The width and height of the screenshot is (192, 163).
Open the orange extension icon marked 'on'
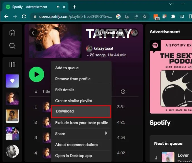156,17
